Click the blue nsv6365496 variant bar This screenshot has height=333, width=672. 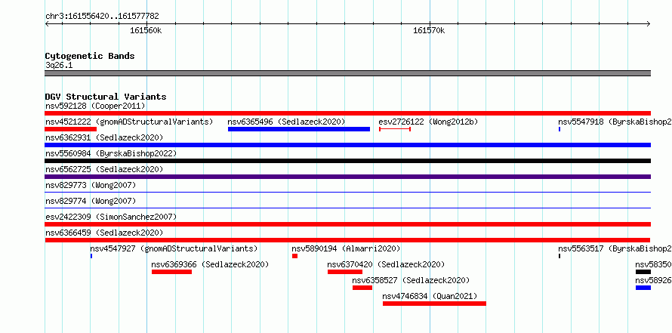click(x=299, y=129)
